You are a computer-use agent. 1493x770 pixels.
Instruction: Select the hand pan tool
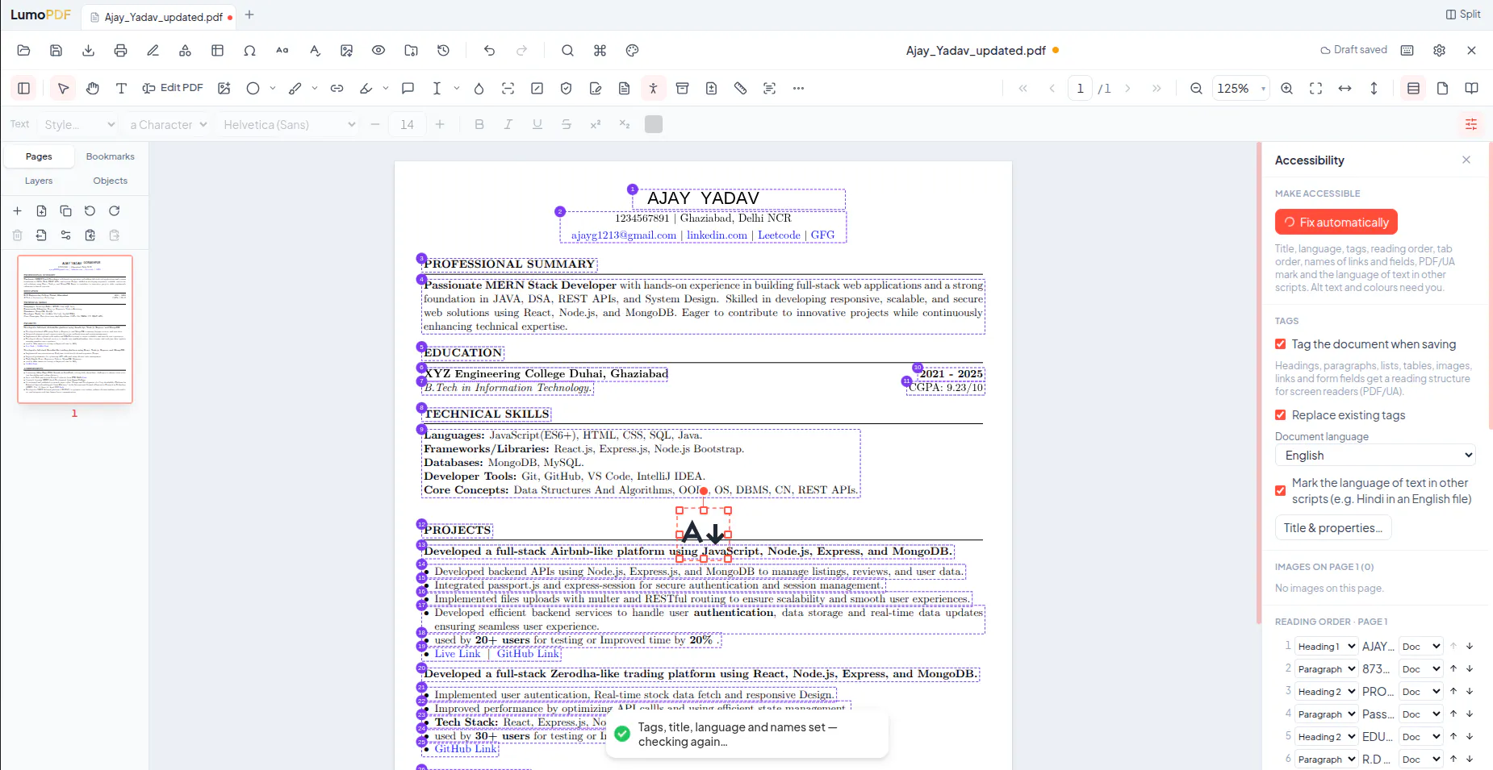93,88
